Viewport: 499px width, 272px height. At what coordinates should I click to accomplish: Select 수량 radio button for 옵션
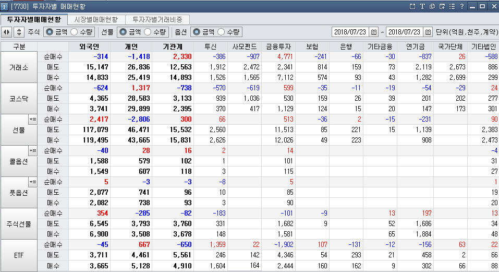222,32
